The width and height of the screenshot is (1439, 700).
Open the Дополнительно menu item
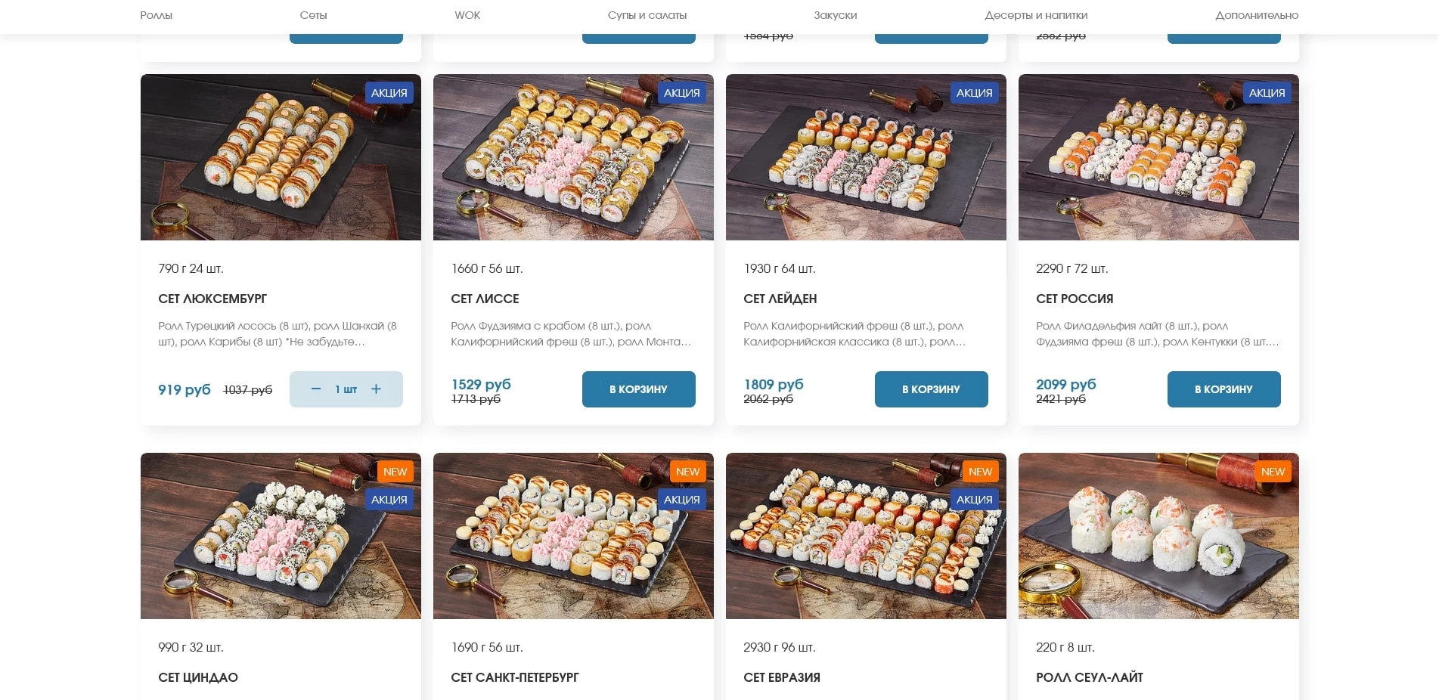1257,15
